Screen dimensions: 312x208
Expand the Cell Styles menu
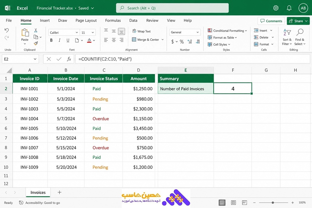219,44
